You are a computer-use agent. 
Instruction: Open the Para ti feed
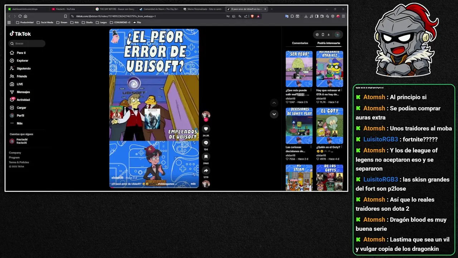coord(18,53)
